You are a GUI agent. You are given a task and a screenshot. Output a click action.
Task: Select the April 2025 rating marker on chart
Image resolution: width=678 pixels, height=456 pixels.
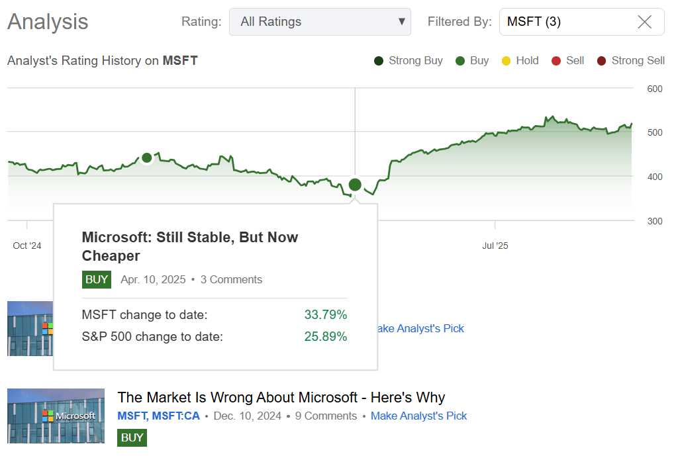click(x=355, y=185)
